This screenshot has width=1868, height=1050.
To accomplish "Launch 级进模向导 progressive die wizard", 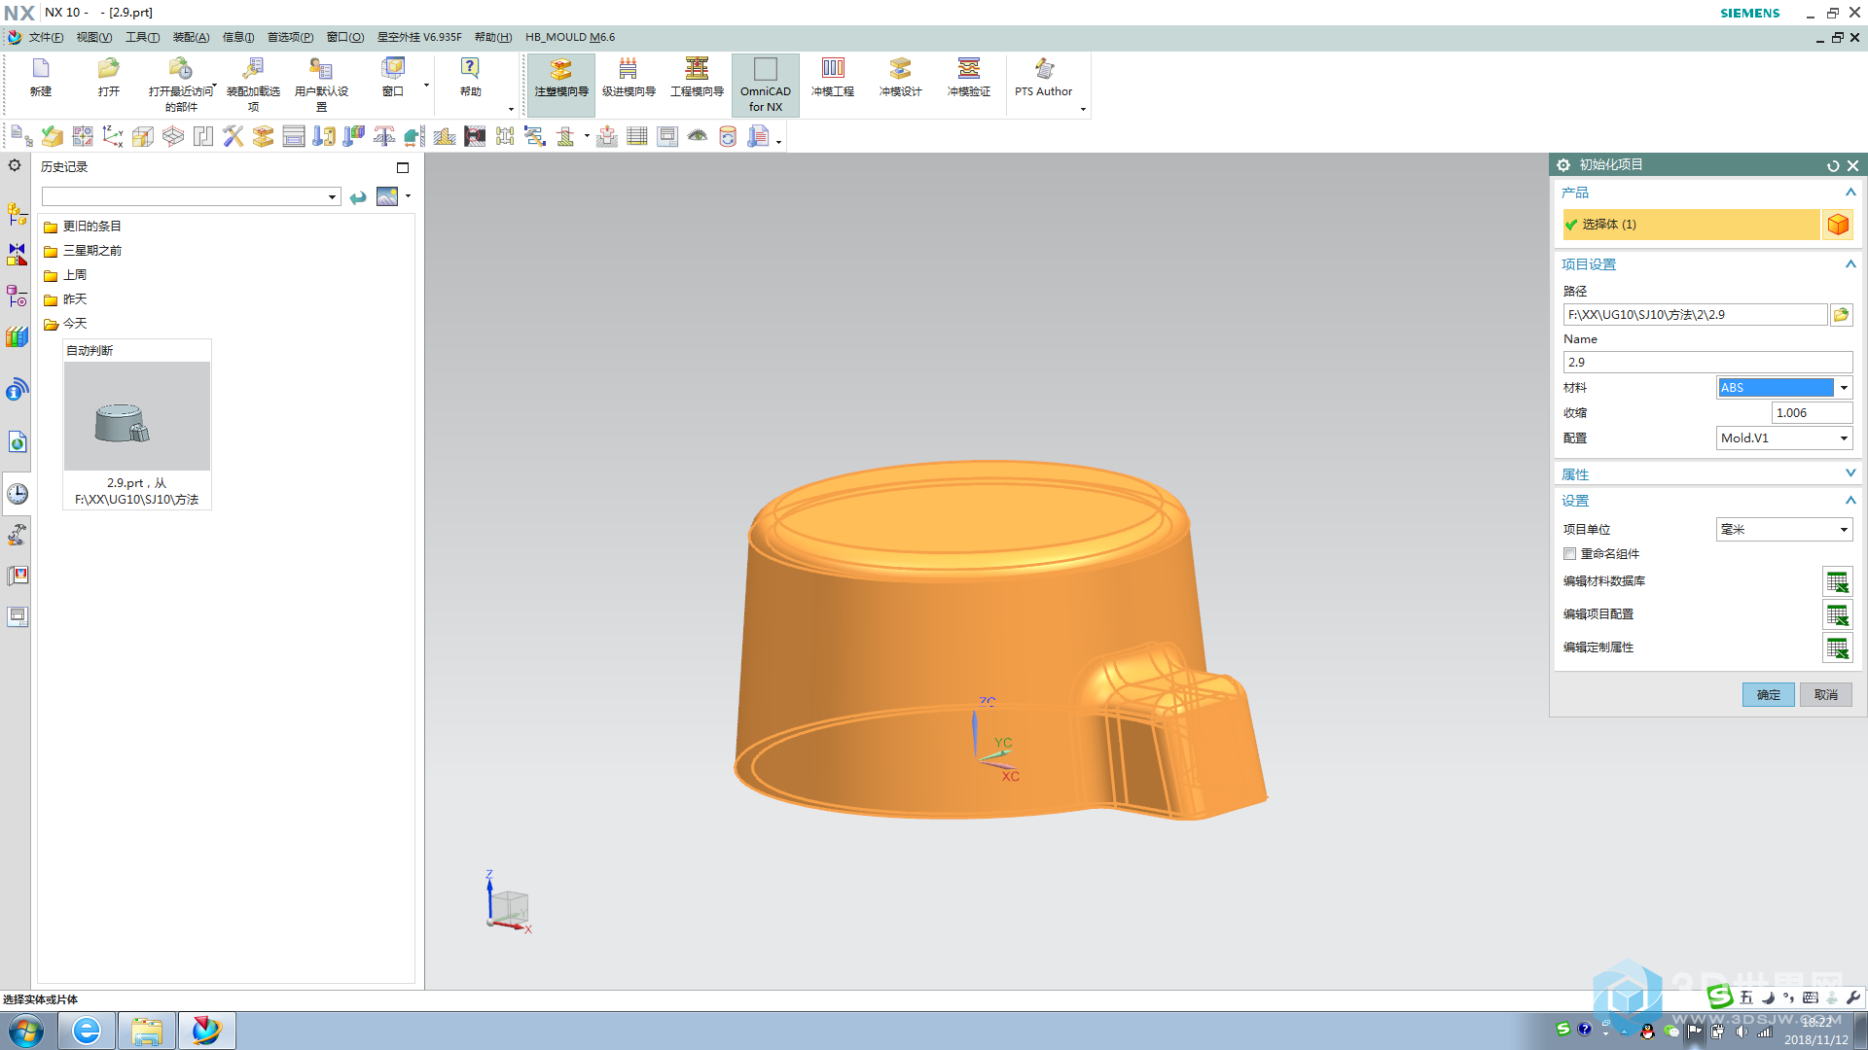I will (x=629, y=77).
